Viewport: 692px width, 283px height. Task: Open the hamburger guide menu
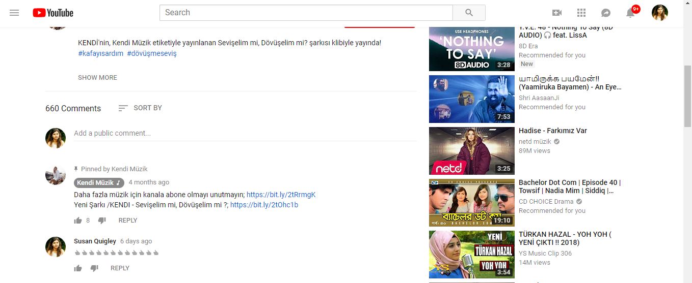click(14, 13)
